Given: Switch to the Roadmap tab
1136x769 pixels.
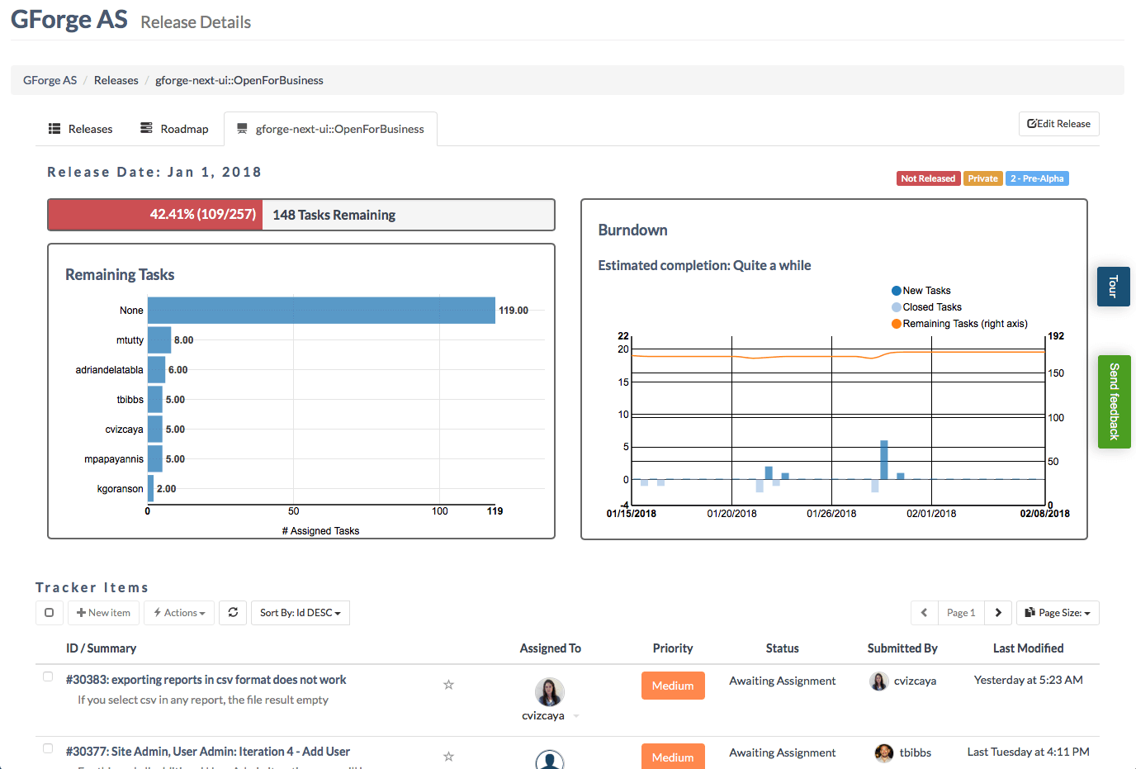Looking at the screenshot, I should coord(174,128).
